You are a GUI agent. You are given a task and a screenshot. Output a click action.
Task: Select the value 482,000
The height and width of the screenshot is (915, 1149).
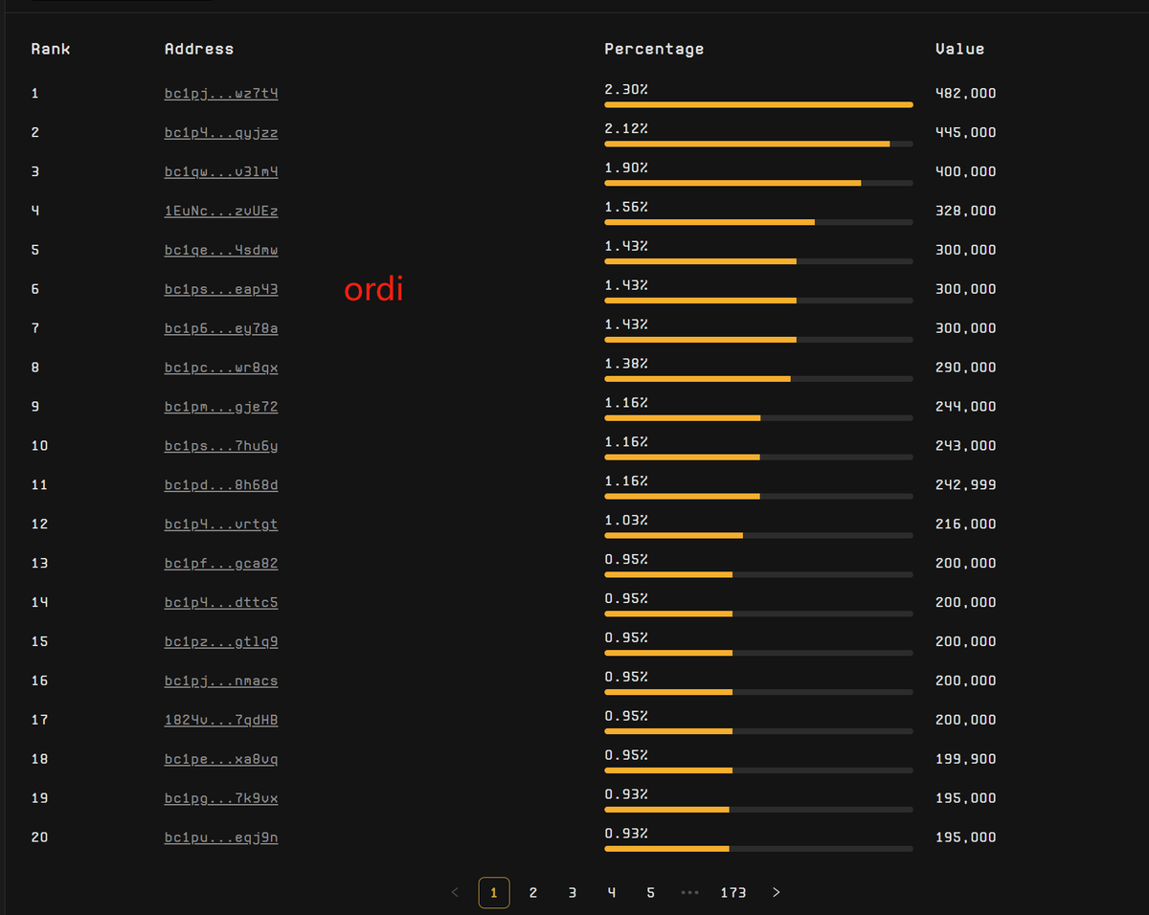pyautogui.click(x=966, y=94)
